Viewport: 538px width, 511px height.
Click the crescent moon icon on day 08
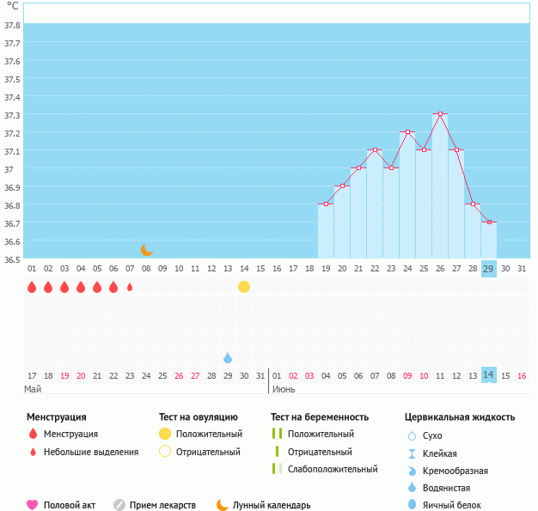147,250
